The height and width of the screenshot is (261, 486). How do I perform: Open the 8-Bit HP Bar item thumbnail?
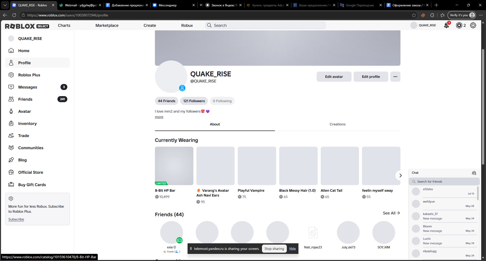tap(174, 166)
